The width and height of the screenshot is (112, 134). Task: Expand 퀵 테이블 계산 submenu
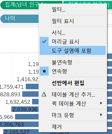click(73, 103)
